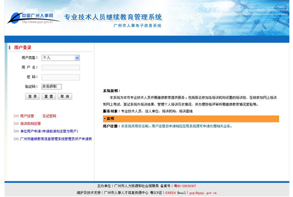The height and width of the screenshot is (197, 293).
Task: Click the >>> arrows beside 用户注册
Action: coord(16,116)
